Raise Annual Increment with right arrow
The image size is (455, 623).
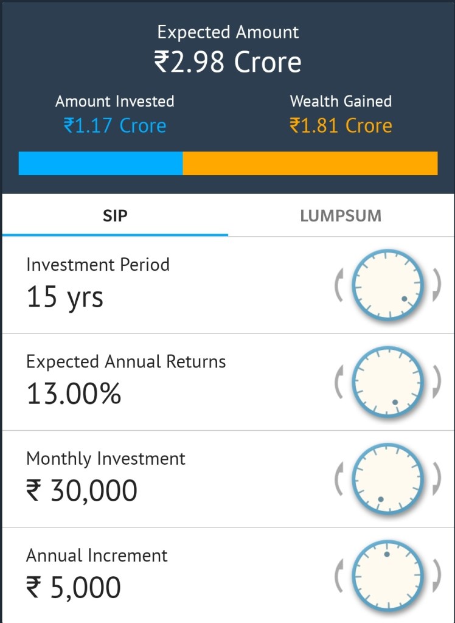point(436,576)
